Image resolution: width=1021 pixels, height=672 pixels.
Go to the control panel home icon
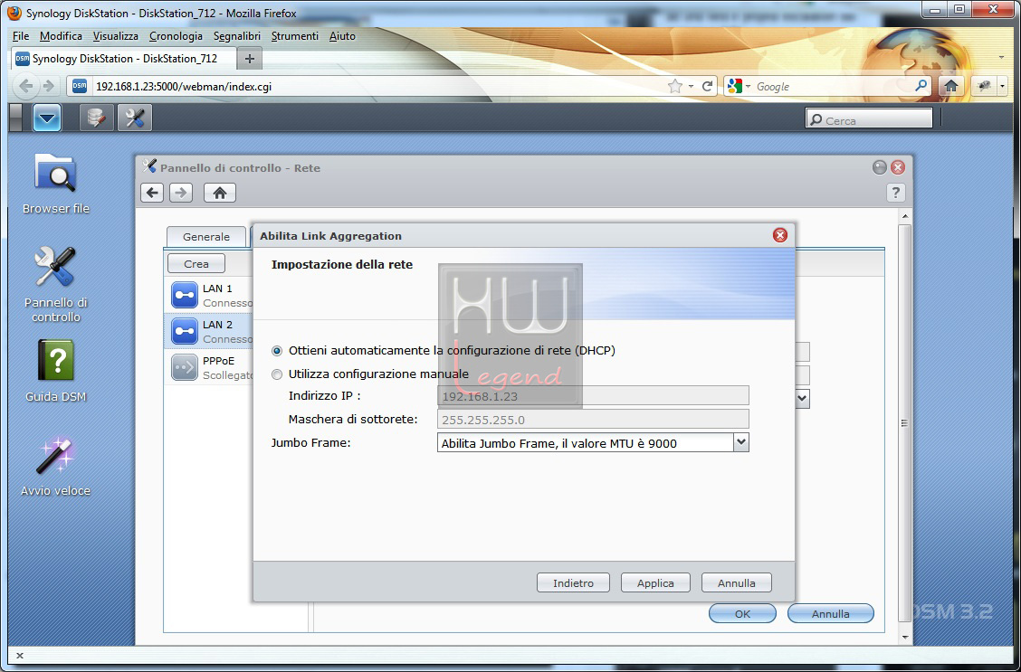(220, 193)
